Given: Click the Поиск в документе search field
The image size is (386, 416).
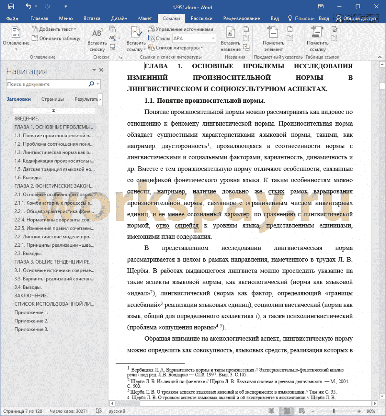Looking at the screenshot, I should (47, 84).
